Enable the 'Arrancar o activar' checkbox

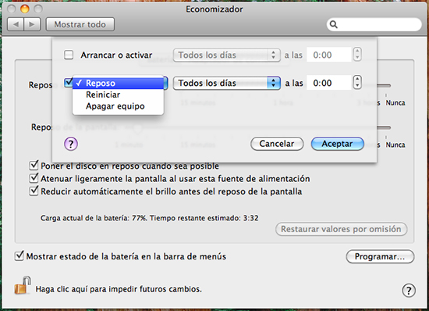69,55
